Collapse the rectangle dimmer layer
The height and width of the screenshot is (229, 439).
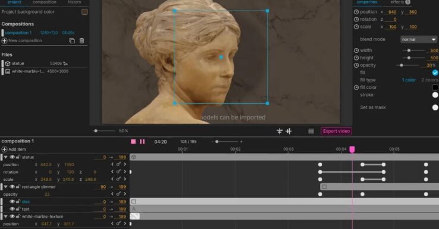[x=5, y=187]
